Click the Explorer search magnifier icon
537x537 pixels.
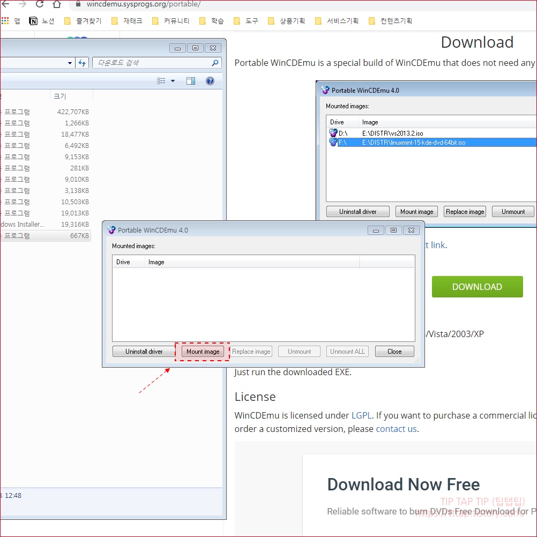[x=215, y=63]
